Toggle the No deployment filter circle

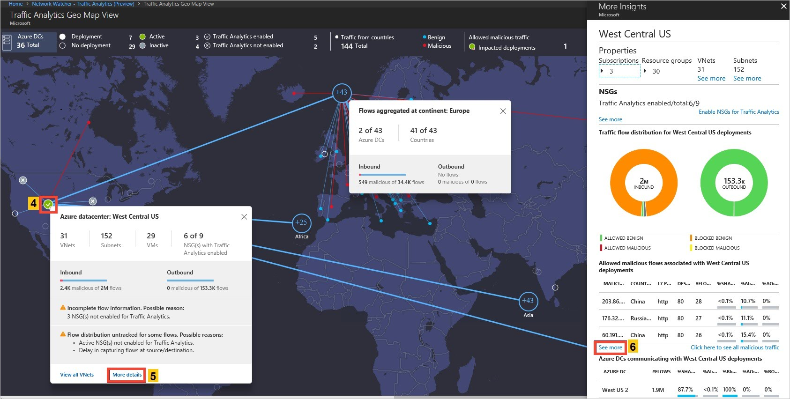pyautogui.click(x=62, y=45)
